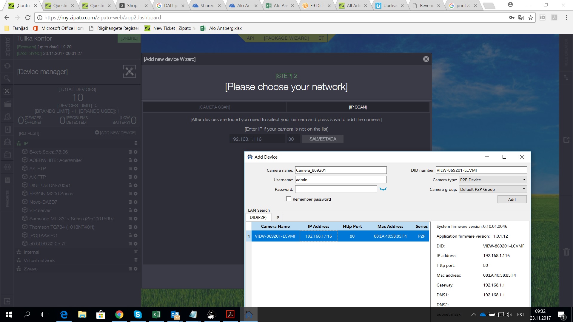Click the camera Password input field
Viewport: 573px width, 322px height.
click(336, 189)
